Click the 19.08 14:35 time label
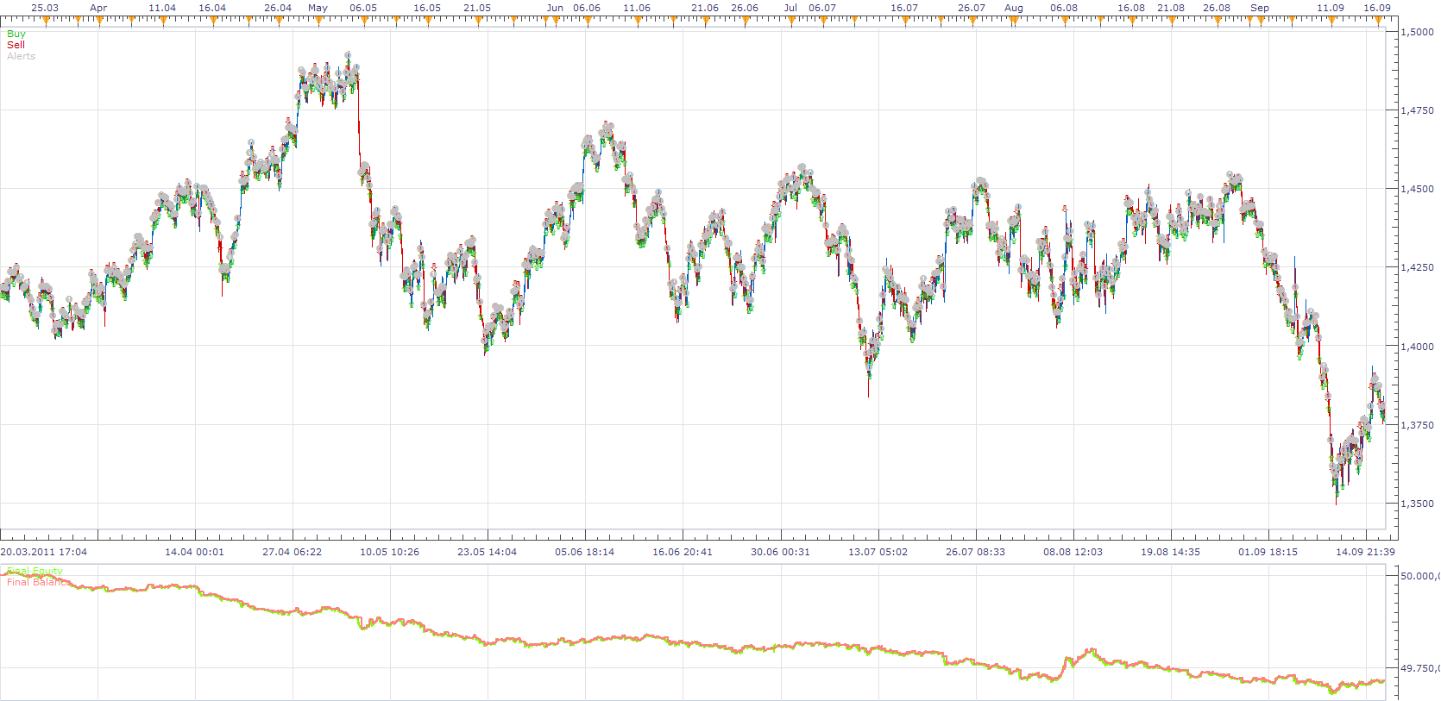Viewport: 1441px width, 701px height. 1170,552
